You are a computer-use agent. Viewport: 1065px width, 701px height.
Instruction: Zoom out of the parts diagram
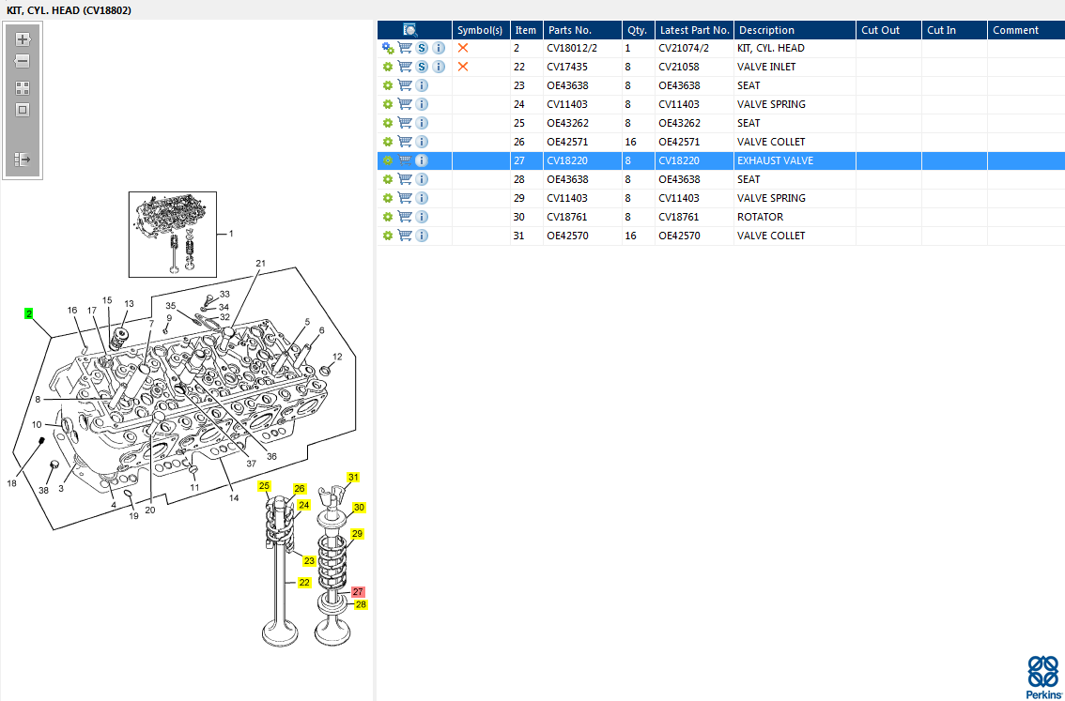coord(23,61)
